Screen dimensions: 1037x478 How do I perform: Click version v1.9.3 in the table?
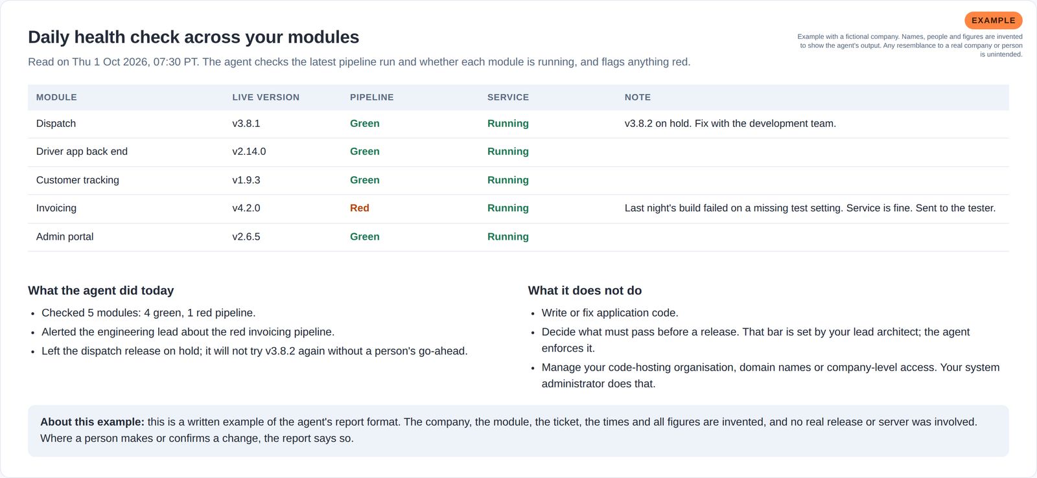(x=246, y=180)
